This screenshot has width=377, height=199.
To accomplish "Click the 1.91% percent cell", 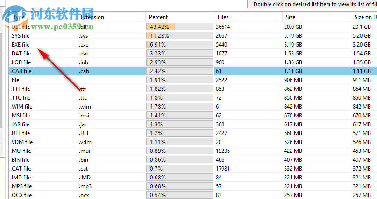I will click(x=179, y=80).
